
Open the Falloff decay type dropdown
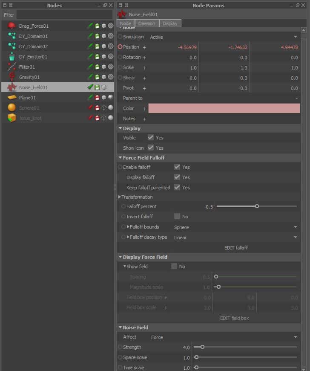[x=235, y=238]
